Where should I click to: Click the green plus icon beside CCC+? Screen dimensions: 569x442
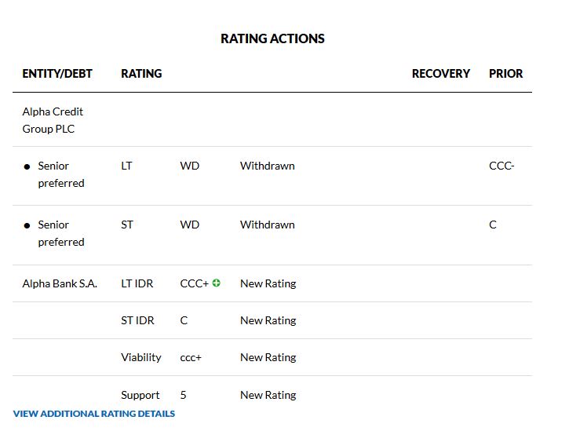point(217,283)
